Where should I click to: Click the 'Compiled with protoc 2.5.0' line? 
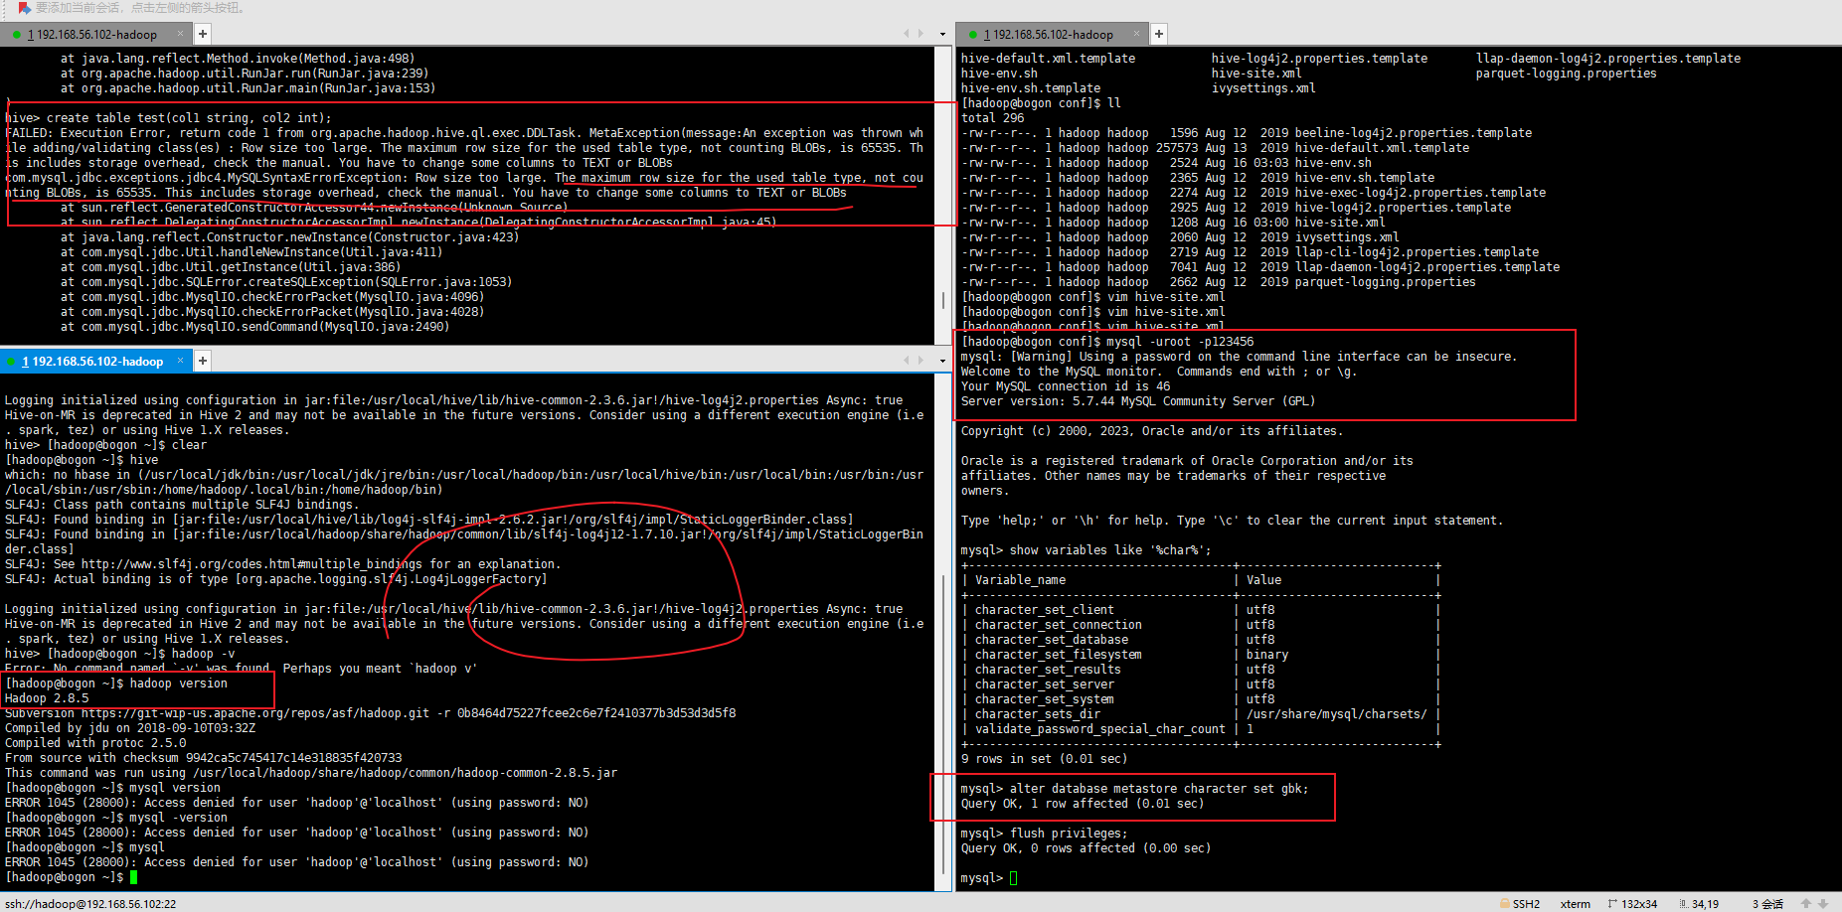click(x=95, y=743)
